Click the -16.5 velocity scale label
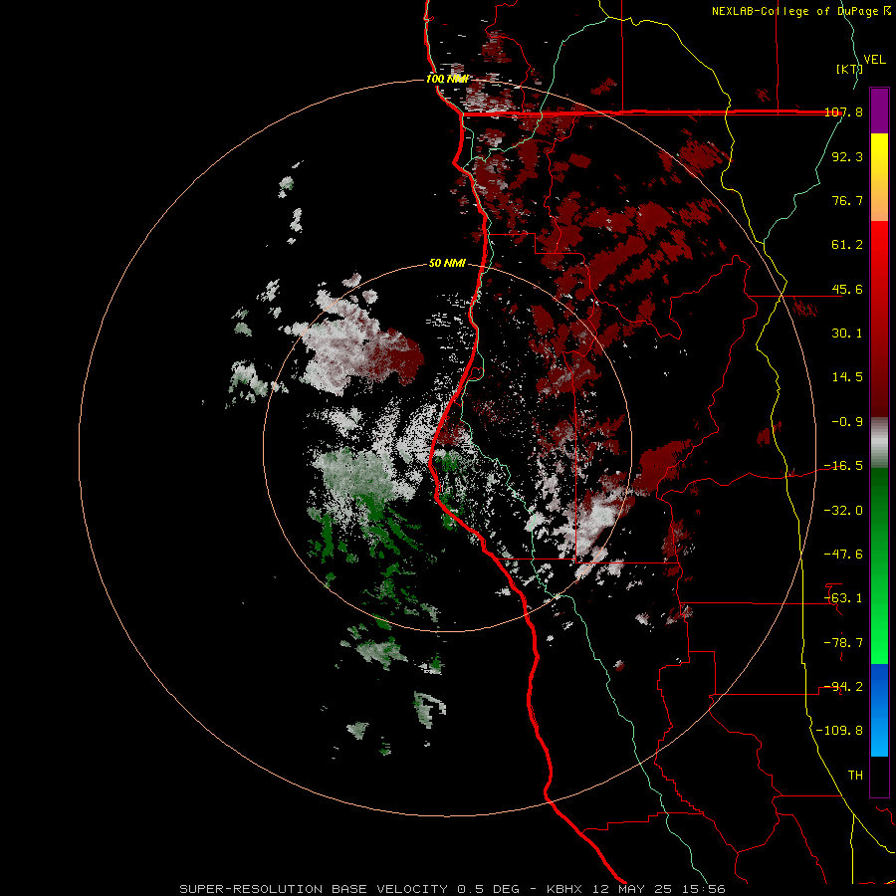896x896 pixels. [843, 466]
